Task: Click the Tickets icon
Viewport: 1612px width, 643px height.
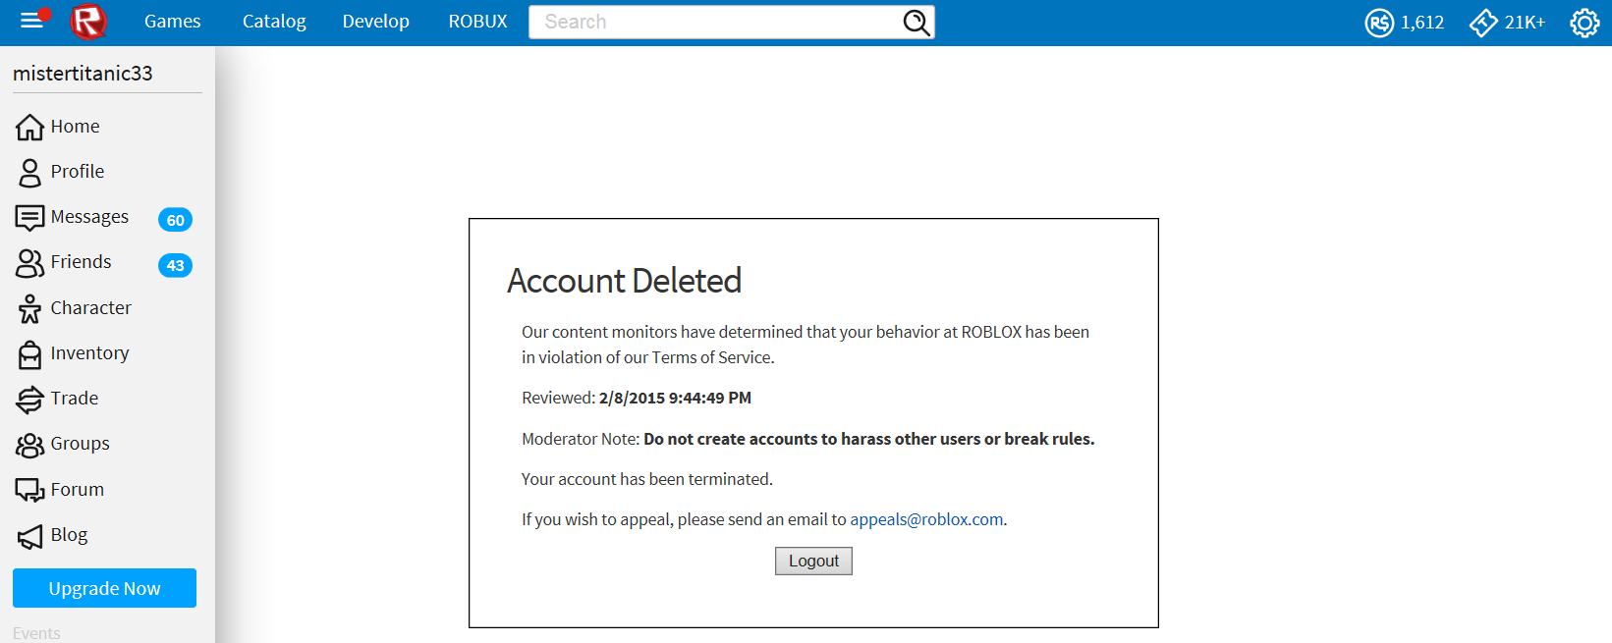Action: pyautogui.click(x=1483, y=22)
